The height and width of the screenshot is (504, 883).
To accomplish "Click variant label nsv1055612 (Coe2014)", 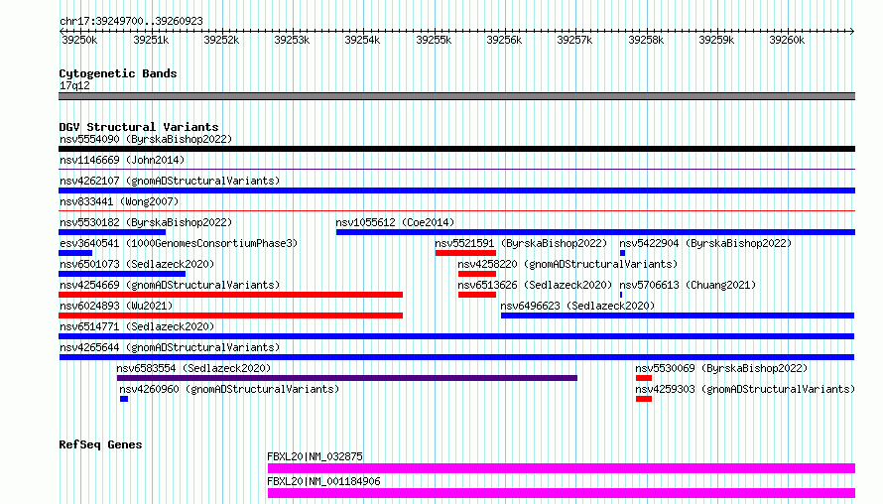I will tap(395, 222).
